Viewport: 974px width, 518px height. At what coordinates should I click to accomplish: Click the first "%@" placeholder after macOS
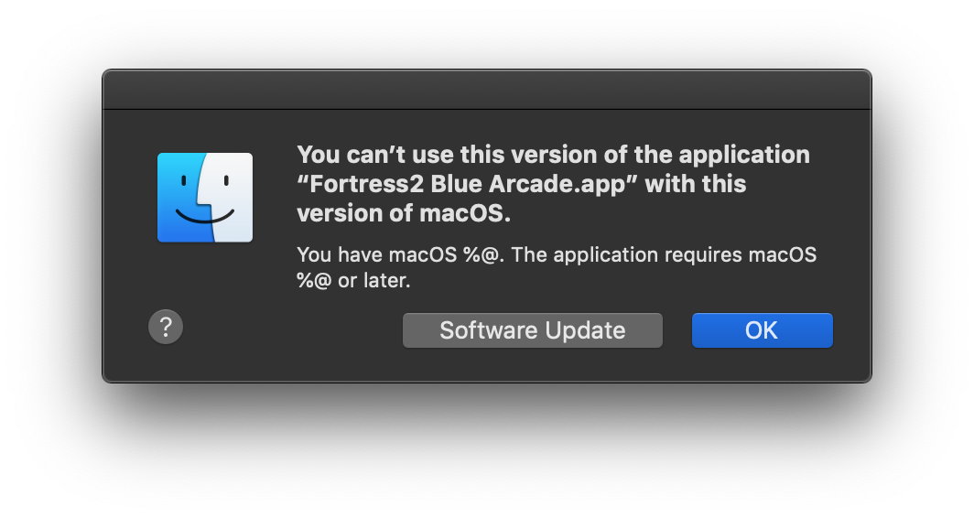[x=482, y=254]
